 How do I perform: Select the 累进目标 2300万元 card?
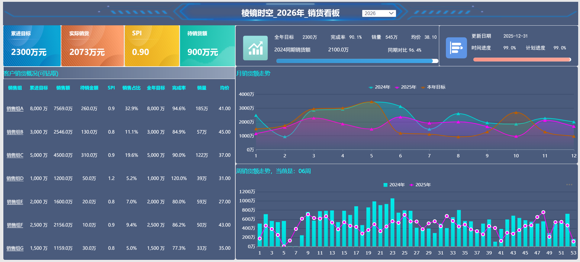coord(32,46)
